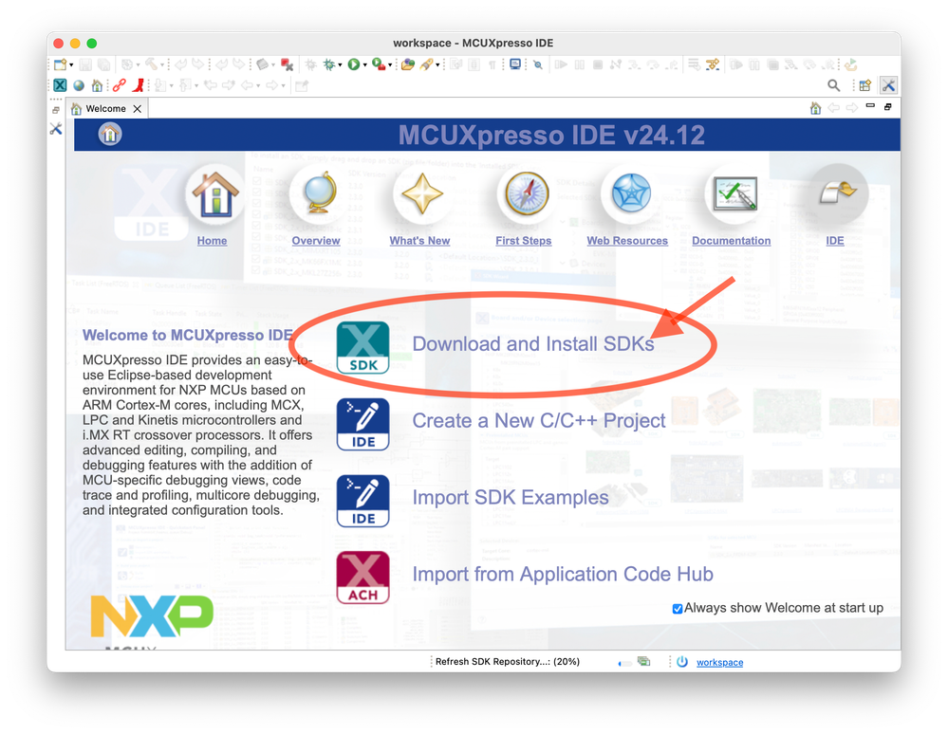Select the Download and Install SDKs icon
The image size is (948, 734).
pyautogui.click(x=363, y=345)
